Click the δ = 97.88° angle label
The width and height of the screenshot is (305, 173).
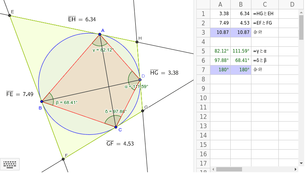(x=116, y=111)
